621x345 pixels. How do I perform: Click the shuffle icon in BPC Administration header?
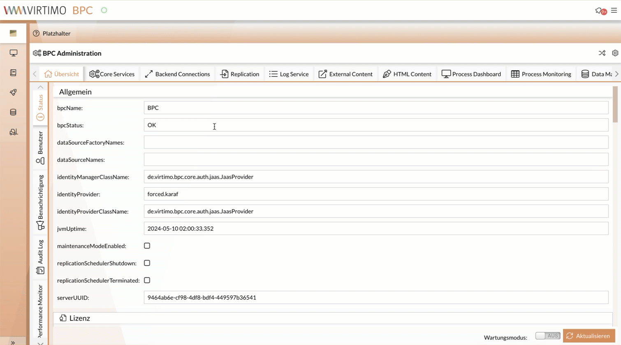tap(602, 53)
